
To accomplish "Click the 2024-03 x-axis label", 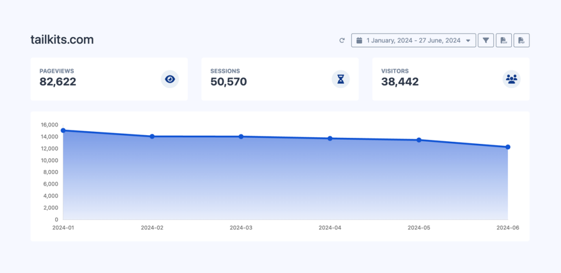I will [241, 227].
